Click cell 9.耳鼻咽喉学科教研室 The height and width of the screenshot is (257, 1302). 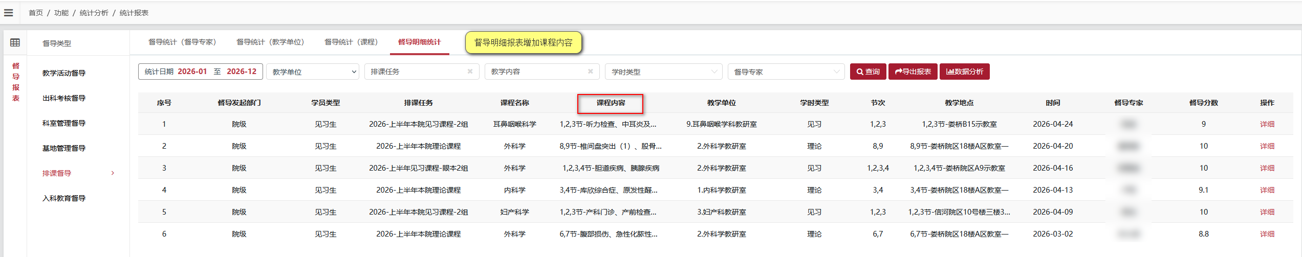coord(722,124)
